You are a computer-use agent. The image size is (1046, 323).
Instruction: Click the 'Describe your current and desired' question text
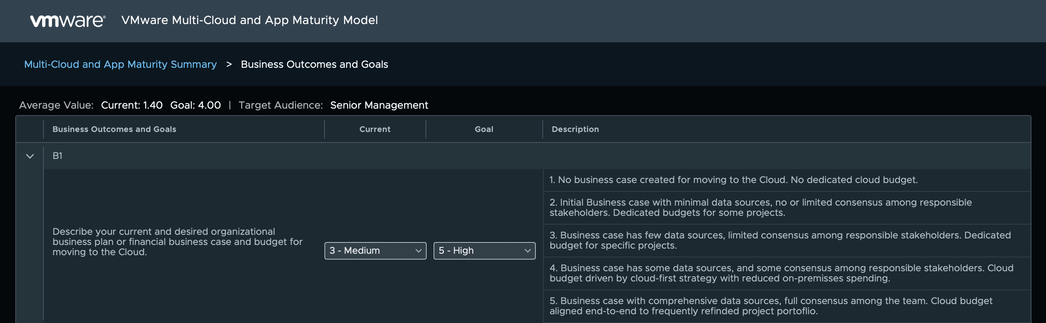pyautogui.click(x=177, y=242)
